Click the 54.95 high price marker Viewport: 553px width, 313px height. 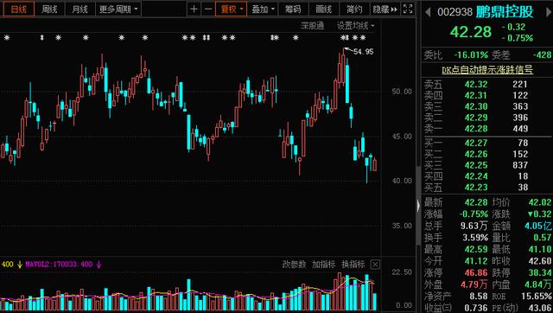363,52
